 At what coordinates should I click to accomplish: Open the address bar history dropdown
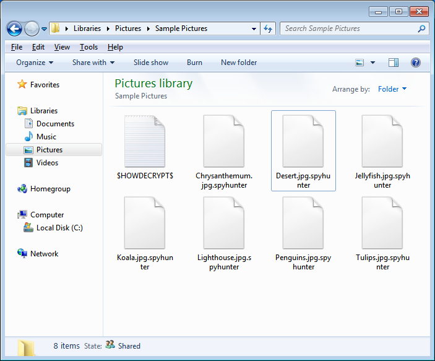(x=254, y=28)
